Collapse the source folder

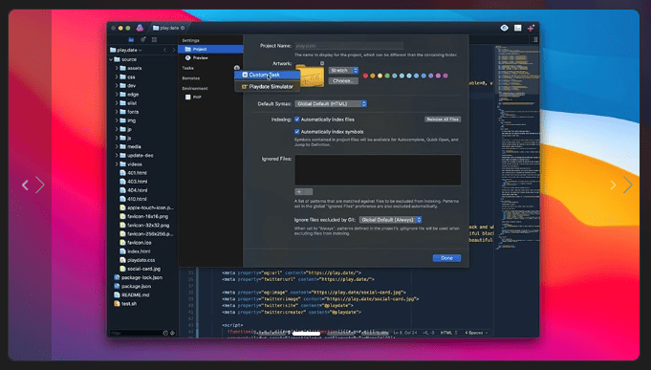(111, 59)
